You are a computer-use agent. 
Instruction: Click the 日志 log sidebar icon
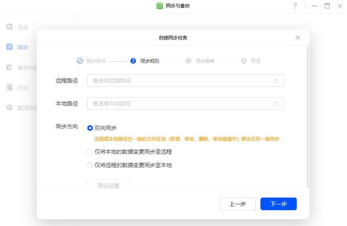9,87
